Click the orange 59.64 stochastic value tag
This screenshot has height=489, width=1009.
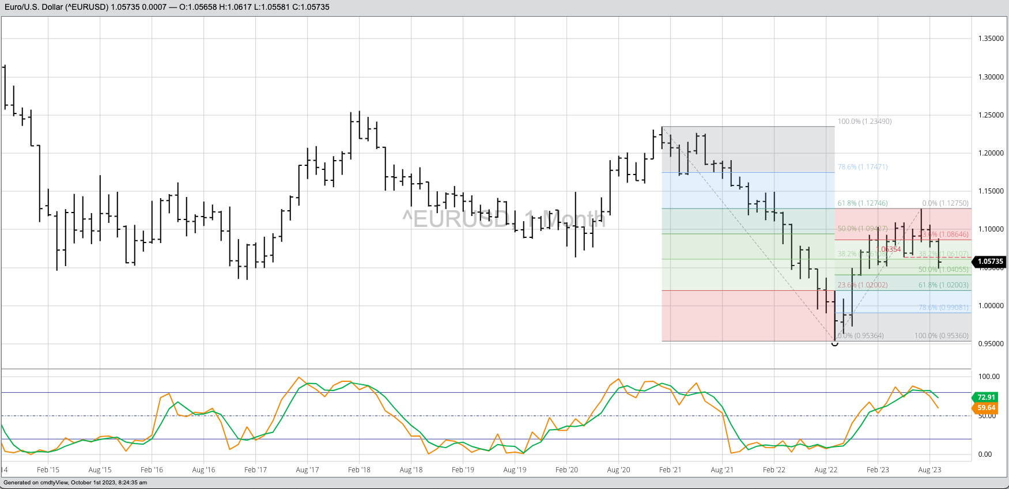pos(986,408)
